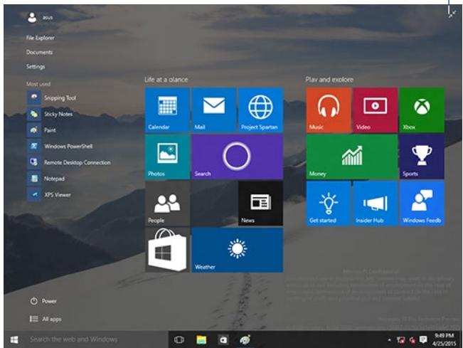
Task: Open the notifications action center icon
Action: pyautogui.click(x=423, y=339)
